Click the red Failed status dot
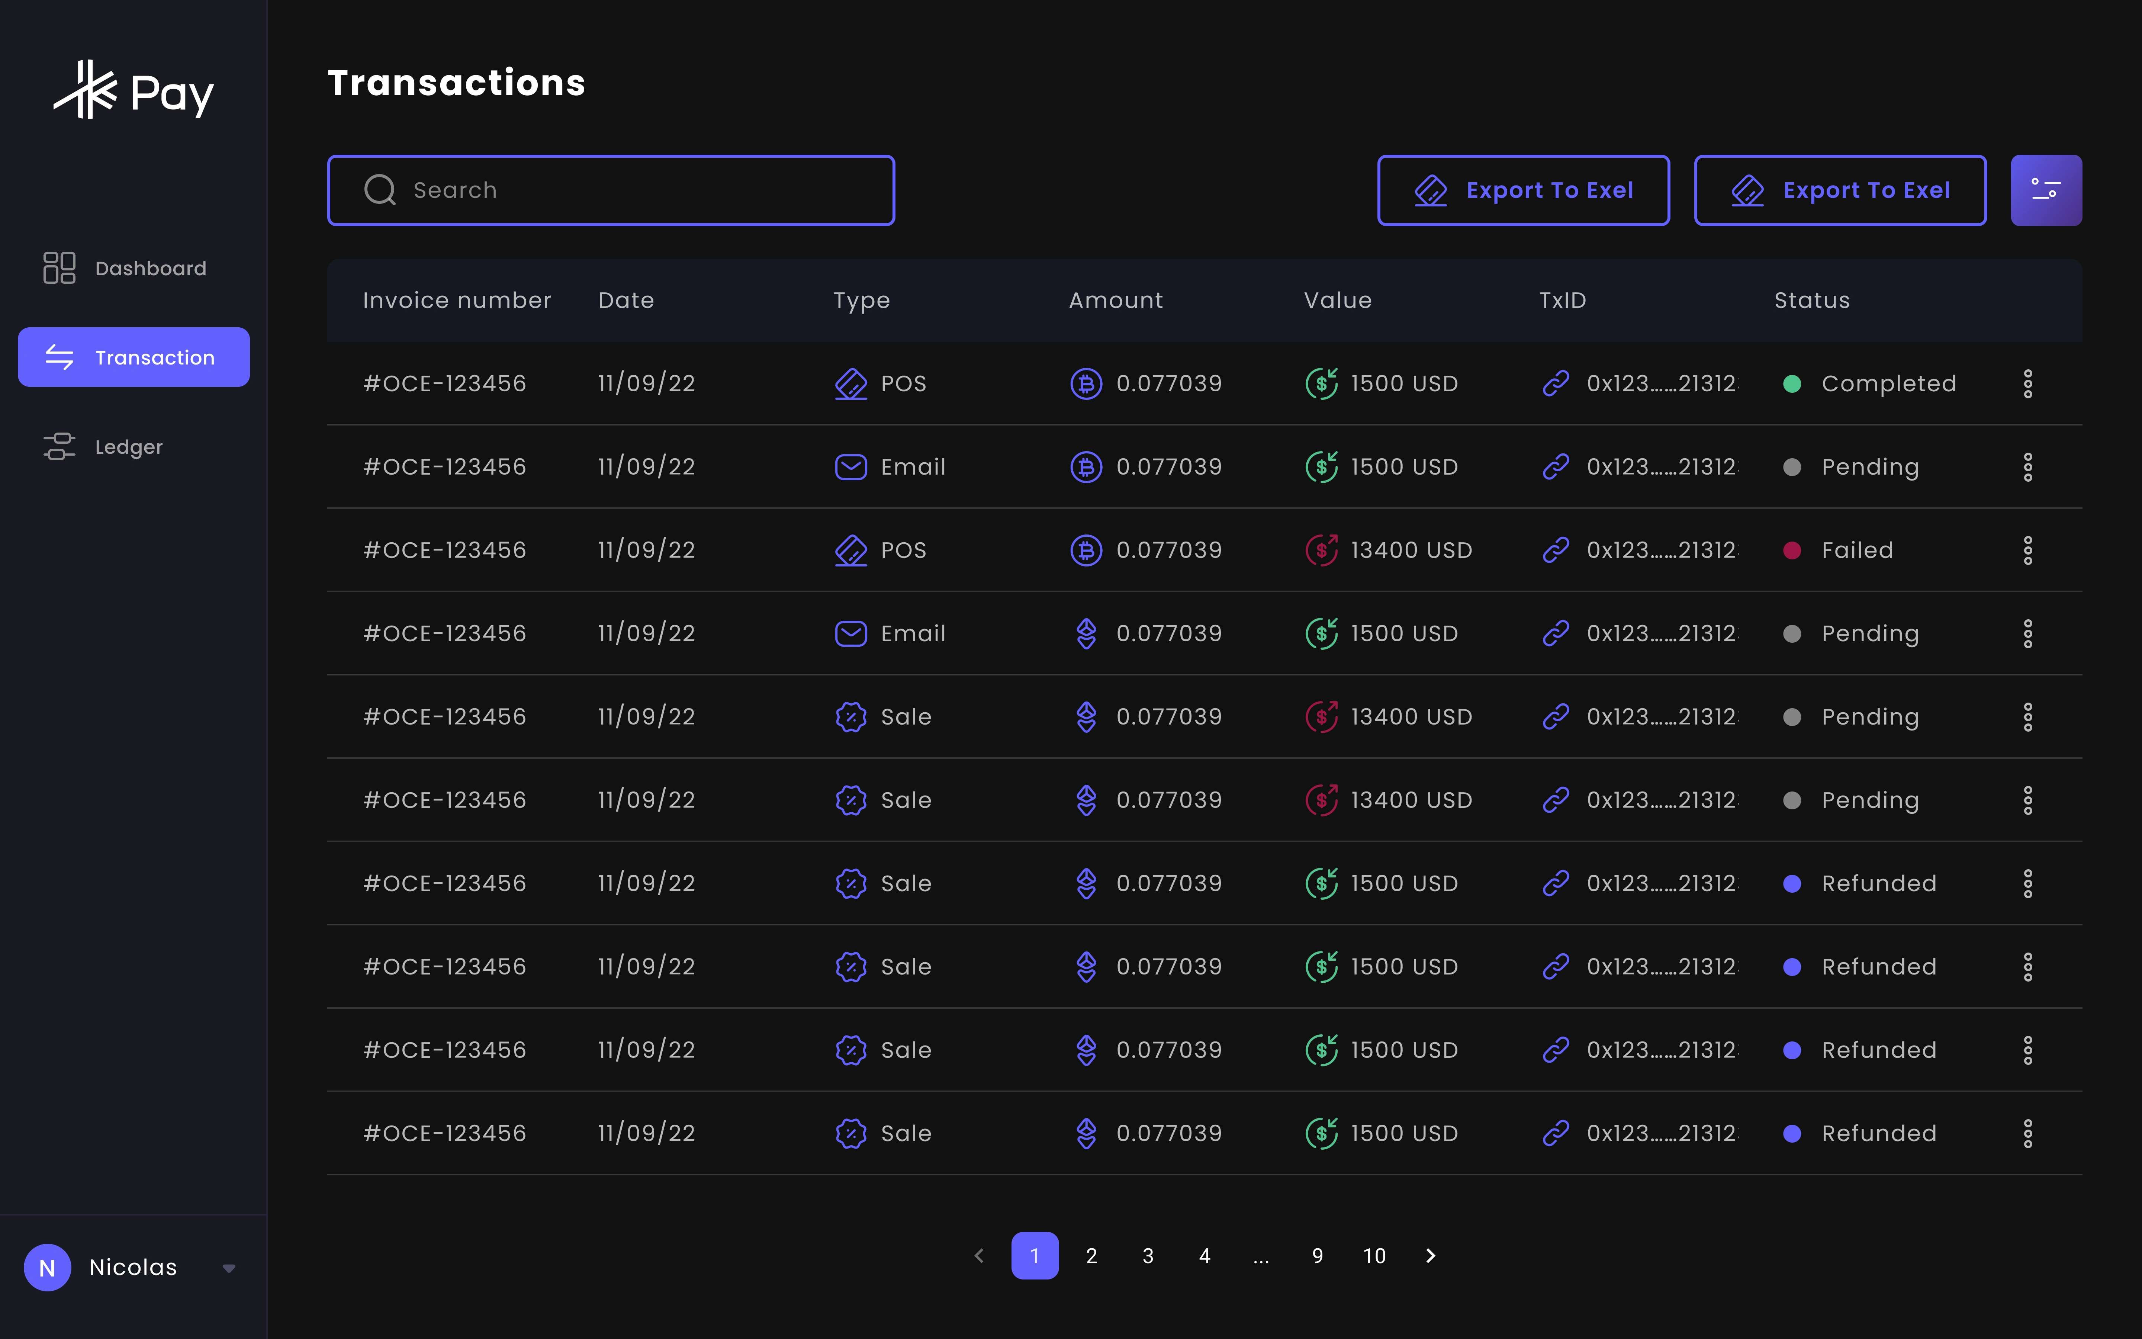 click(x=1791, y=550)
